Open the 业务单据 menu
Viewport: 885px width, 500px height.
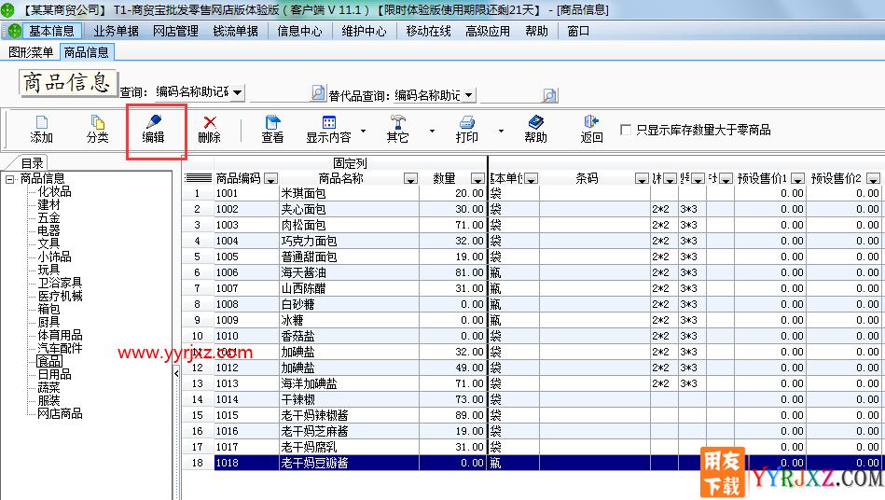(116, 31)
